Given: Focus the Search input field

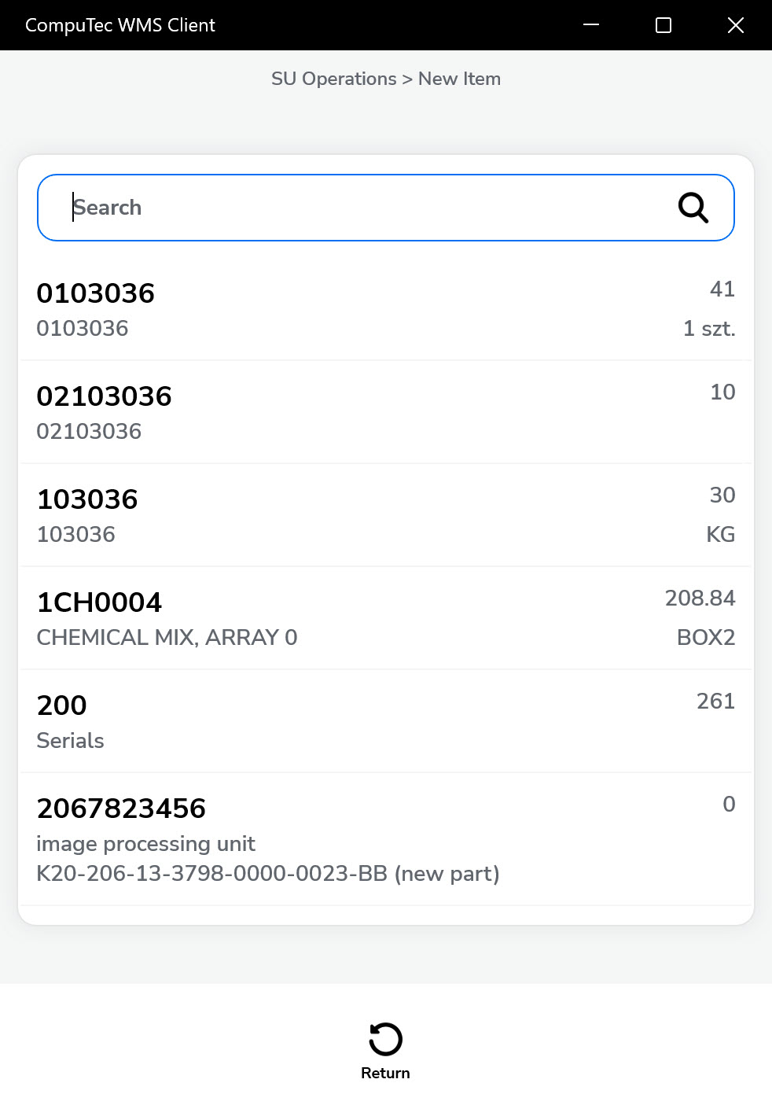Looking at the screenshot, I should pyautogui.click(x=362, y=208).
